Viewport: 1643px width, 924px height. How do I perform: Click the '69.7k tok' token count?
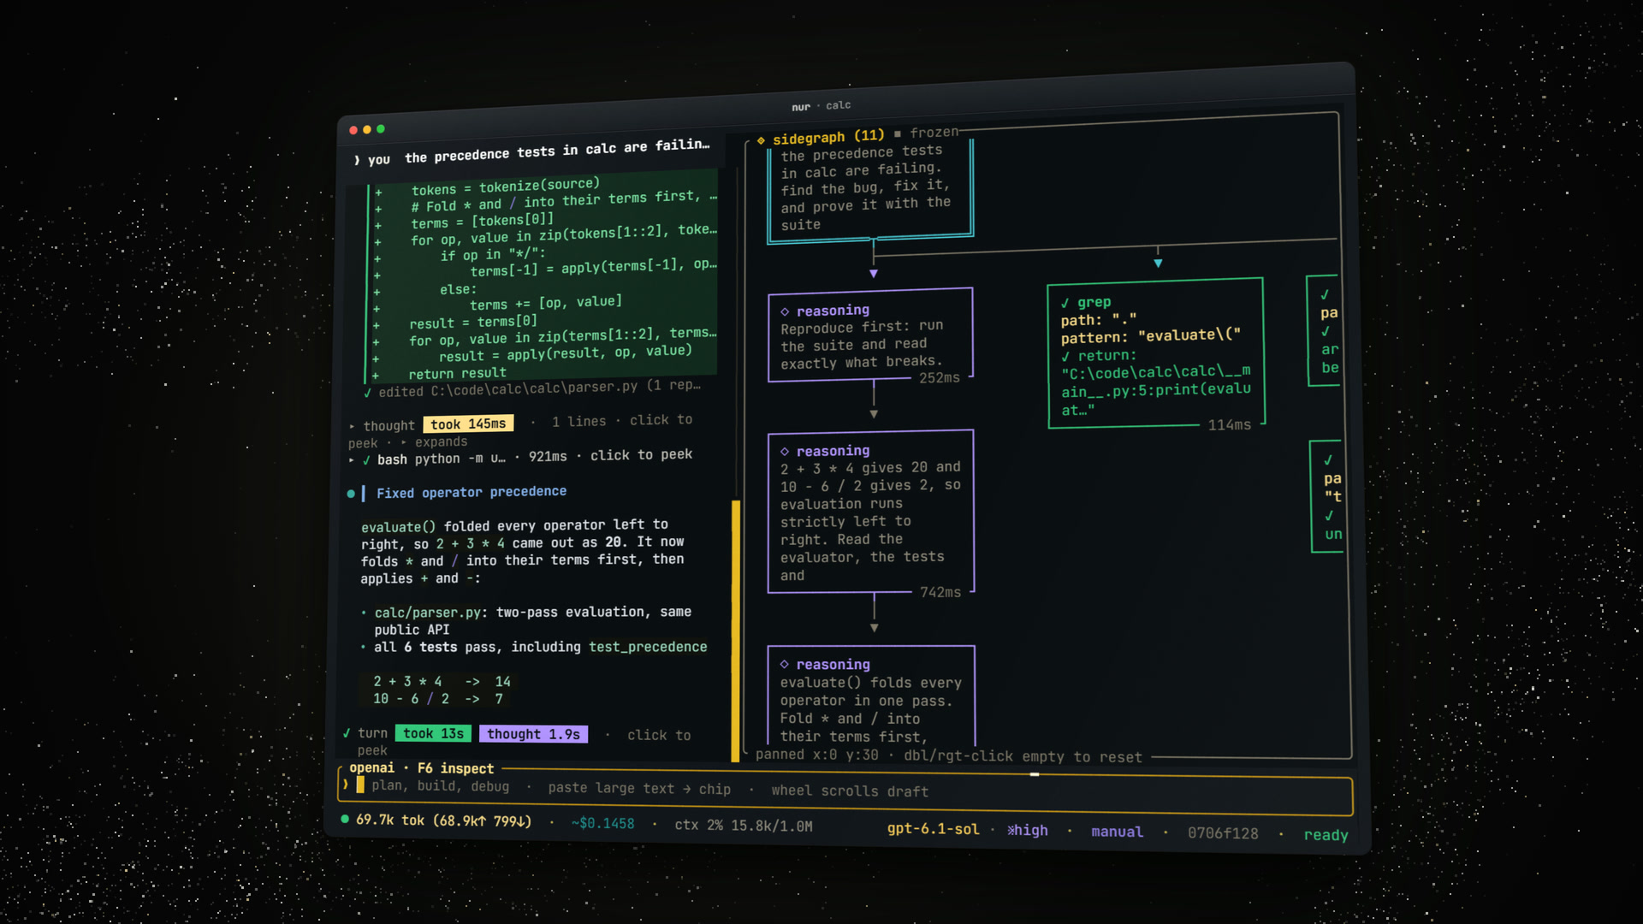[390, 820]
